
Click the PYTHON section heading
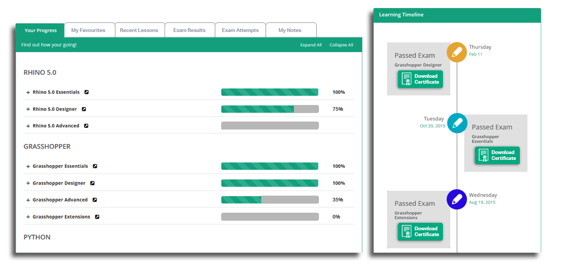click(37, 237)
